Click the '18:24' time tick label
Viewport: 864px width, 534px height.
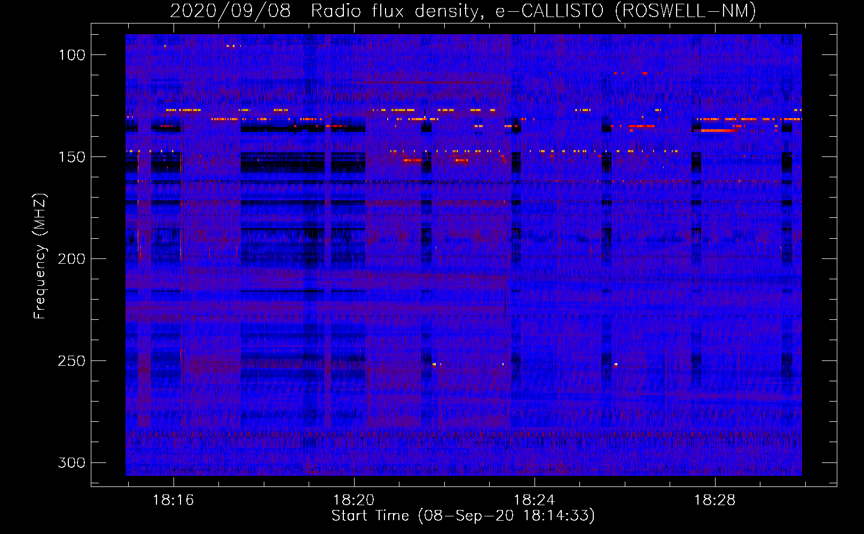535,500
